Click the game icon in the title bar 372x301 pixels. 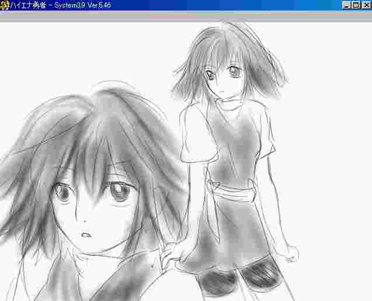tap(5, 5)
